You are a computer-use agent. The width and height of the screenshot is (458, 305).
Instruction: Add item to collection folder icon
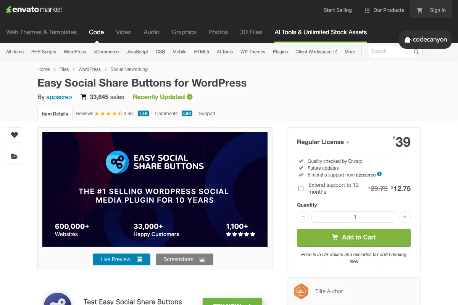coord(15,156)
